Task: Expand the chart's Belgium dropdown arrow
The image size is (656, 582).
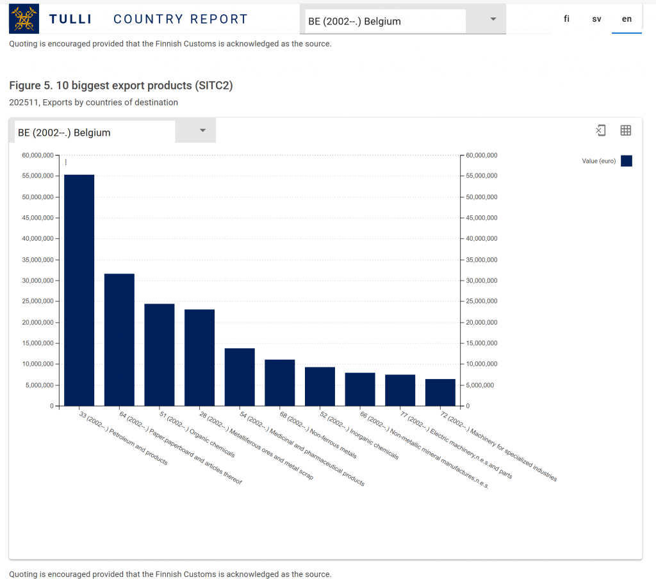Action: [202, 131]
